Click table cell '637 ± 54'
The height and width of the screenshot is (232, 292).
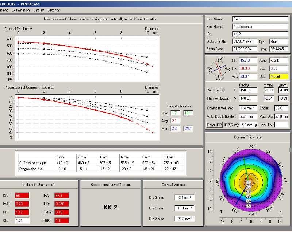[151, 163]
